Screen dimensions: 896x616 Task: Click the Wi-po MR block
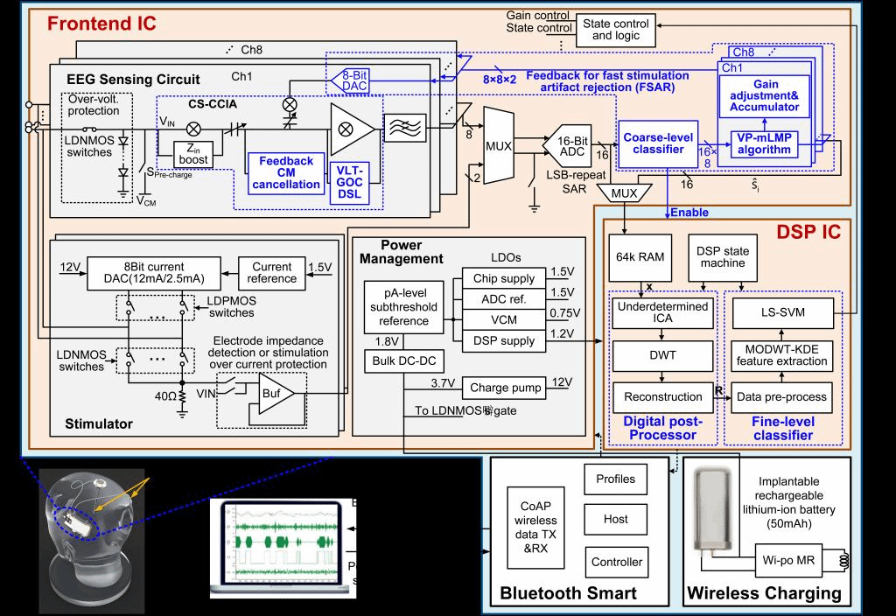788,561
